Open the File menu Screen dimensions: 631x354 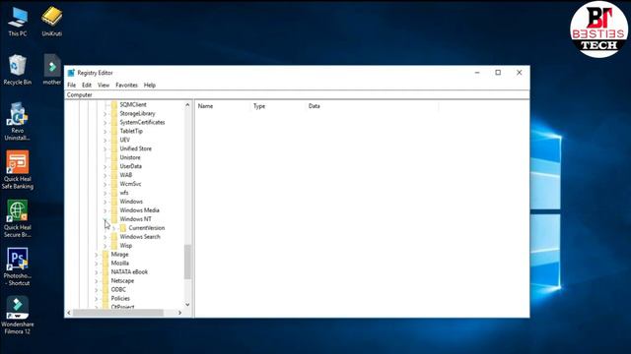coord(72,86)
